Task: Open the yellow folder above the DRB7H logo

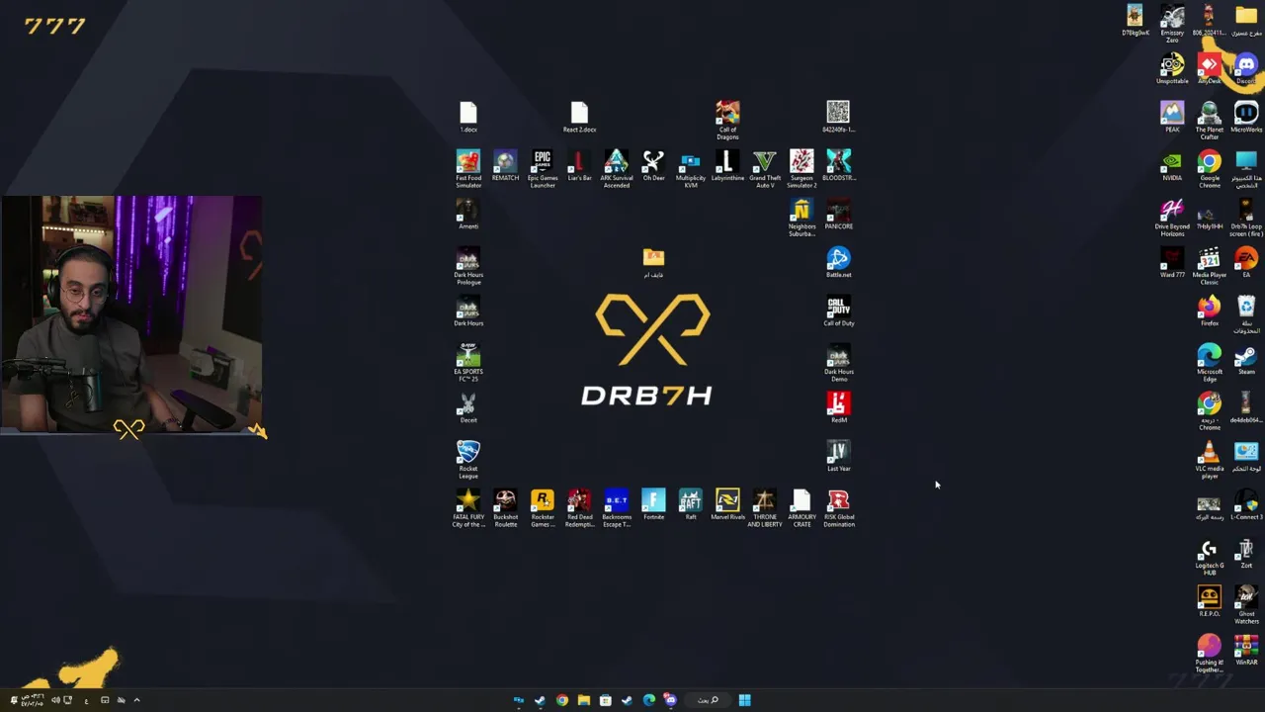Action: pyautogui.click(x=653, y=262)
